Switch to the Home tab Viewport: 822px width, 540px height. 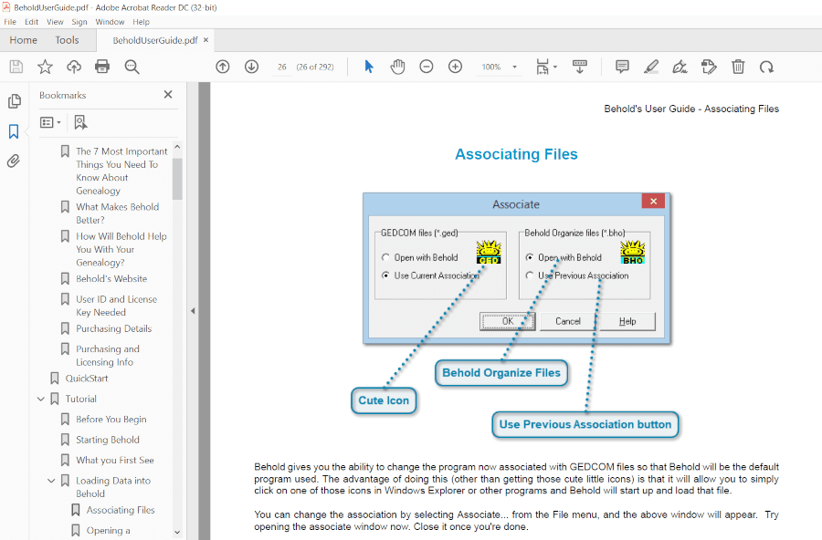[x=23, y=40]
